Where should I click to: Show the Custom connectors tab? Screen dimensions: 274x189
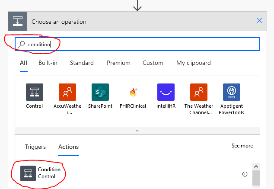[x=153, y=63]
